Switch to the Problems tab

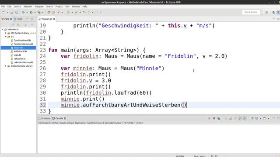point(44,118)
